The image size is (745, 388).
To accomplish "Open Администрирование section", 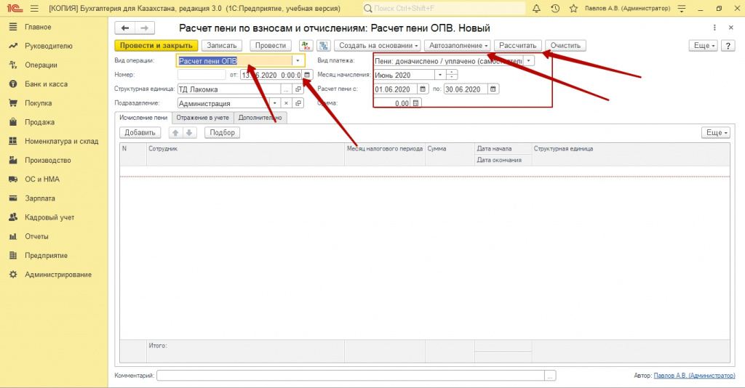I will [58, 274].
